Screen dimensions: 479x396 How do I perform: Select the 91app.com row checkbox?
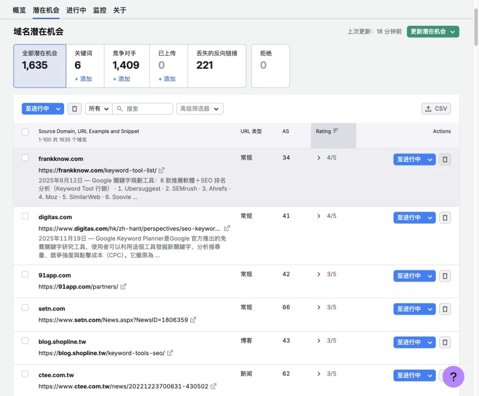(25, 274)
